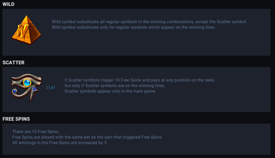Select the FREE SPINS section heading

click(x=16, y=119)
